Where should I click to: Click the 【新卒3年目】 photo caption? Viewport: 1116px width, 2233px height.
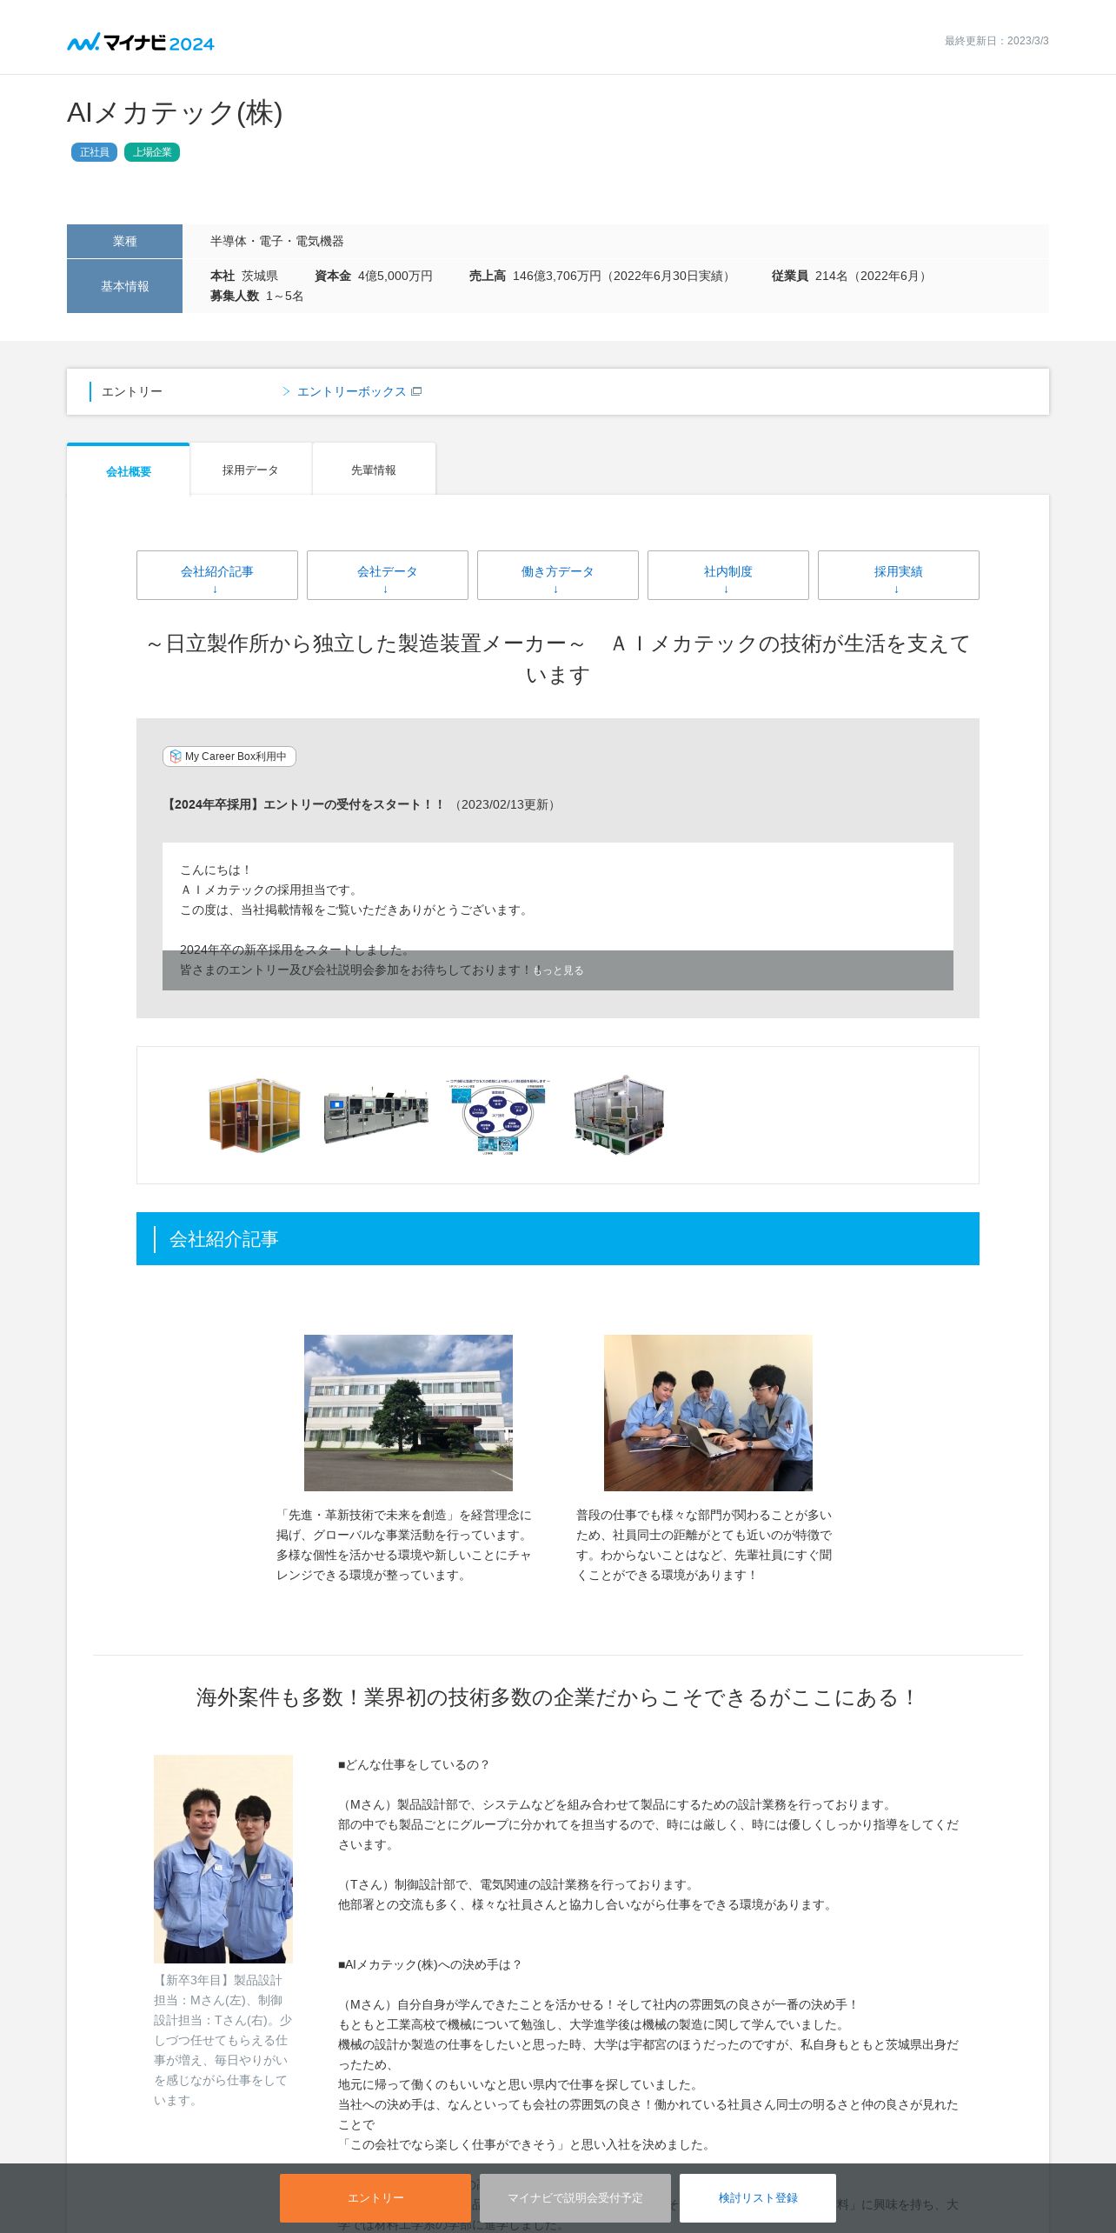point(223,2040)
